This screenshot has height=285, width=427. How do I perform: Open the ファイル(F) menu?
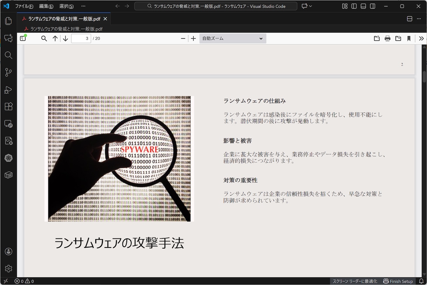pos(24,6)
